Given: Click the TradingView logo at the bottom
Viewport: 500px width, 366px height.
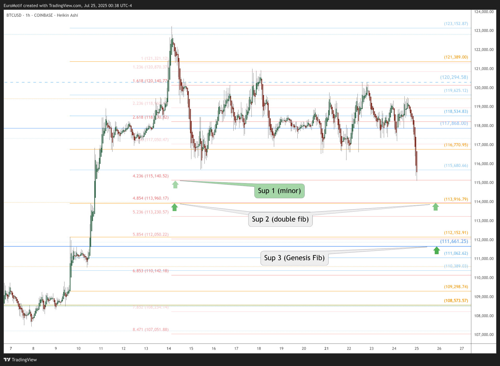Looking at the screenshot, I should (x=20, y=360).
